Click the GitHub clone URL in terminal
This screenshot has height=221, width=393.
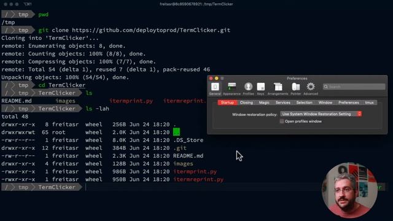[x=151, y=30]
